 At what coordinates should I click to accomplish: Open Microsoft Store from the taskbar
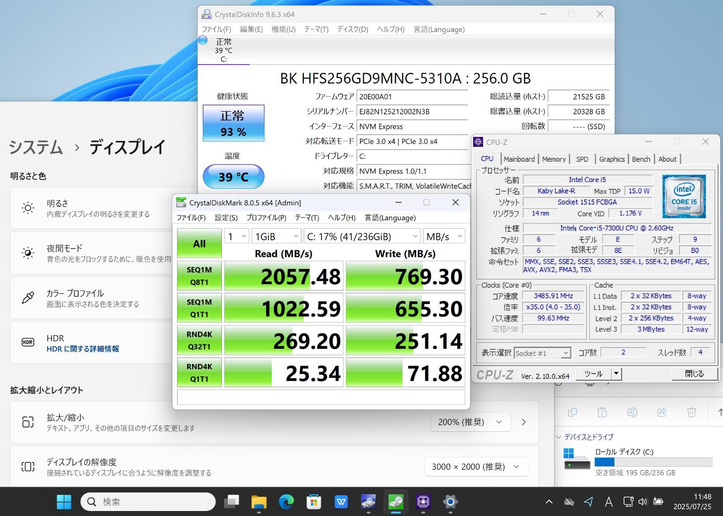point(314,502)
